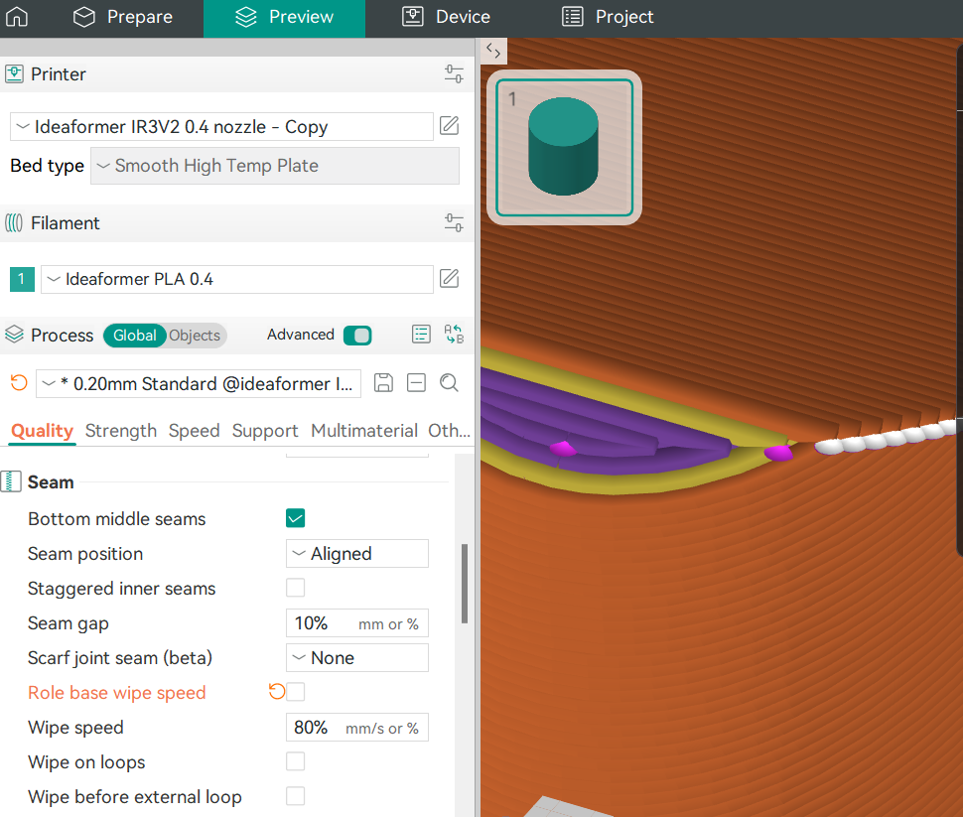Open the Support settings tab

265,431
